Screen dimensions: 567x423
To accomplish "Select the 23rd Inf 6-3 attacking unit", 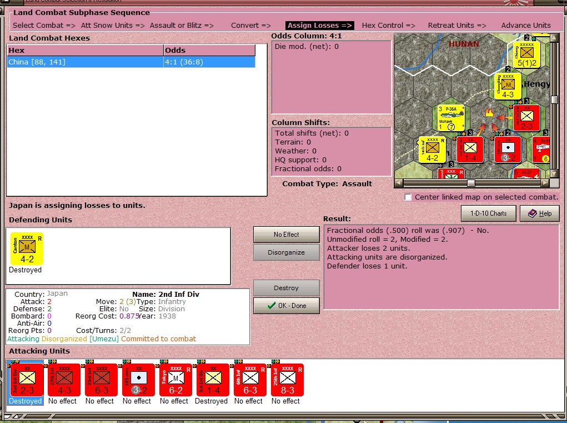I will coord(101,380).
